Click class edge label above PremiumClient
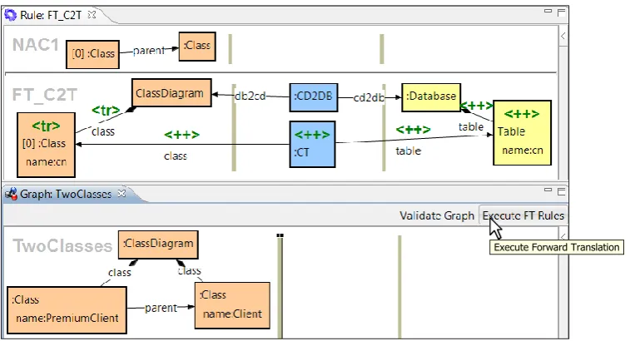630x341 pixels. point(120,273)
